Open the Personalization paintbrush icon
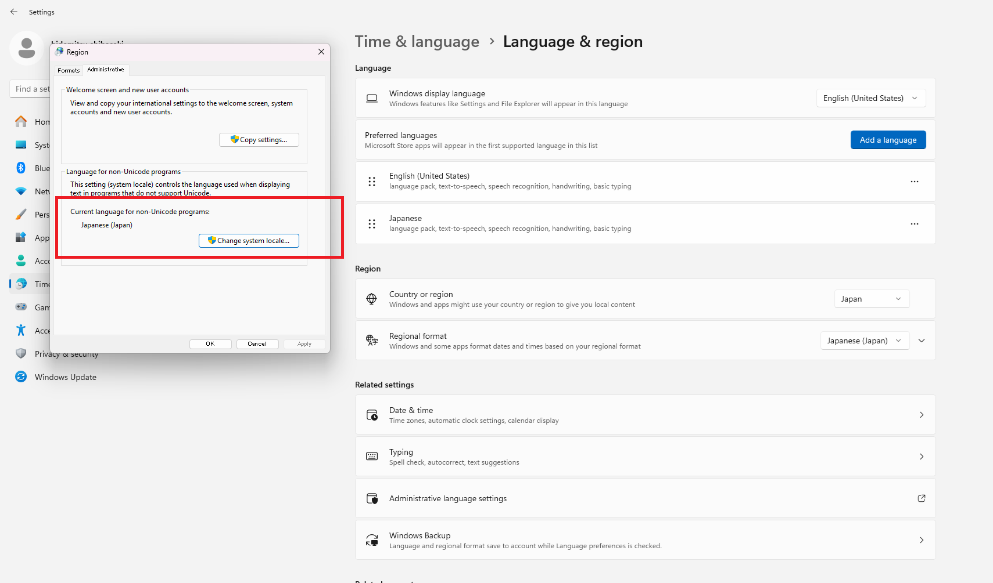This screenshot has height=583, width=993. [21, 215]
